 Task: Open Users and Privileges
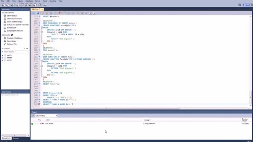[15, 22]
